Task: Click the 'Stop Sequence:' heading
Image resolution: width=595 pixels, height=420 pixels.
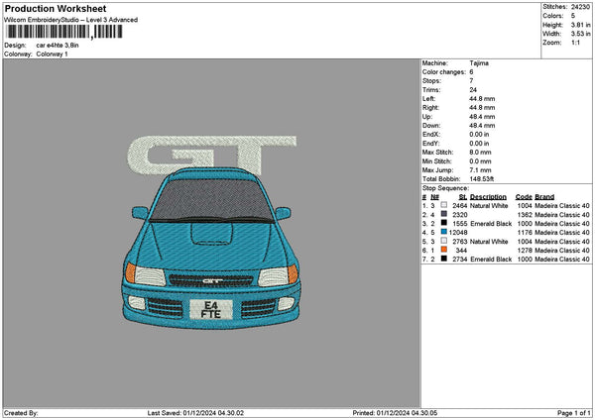Action: 445,188
